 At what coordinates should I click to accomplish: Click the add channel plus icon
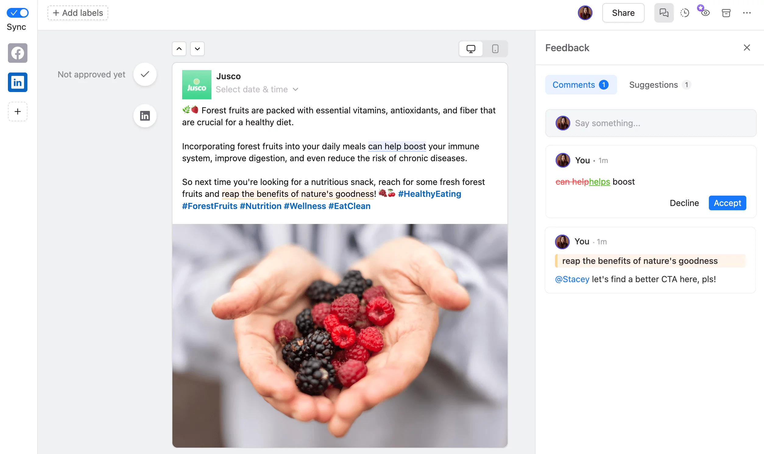18,111
